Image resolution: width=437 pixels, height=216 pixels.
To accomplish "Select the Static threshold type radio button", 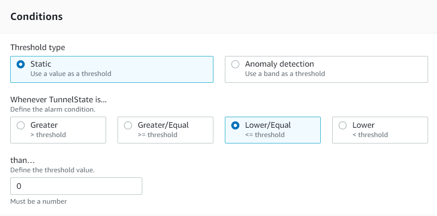I will [x=20, y=65].
